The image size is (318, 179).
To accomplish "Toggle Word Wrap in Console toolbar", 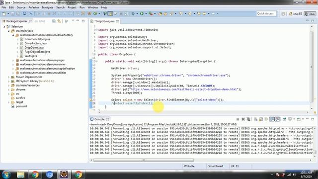I will tap(266, 119).
